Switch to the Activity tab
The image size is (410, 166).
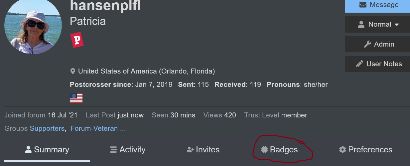[x=128, y=150]
